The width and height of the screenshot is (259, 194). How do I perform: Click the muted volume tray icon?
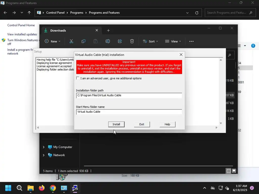coord(227,188)
